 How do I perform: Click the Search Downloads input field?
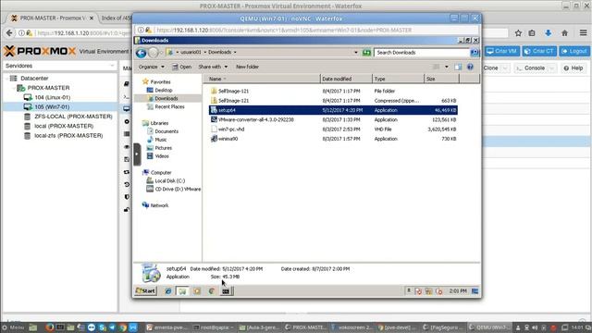pyautogui.click(x=422, y=53)
